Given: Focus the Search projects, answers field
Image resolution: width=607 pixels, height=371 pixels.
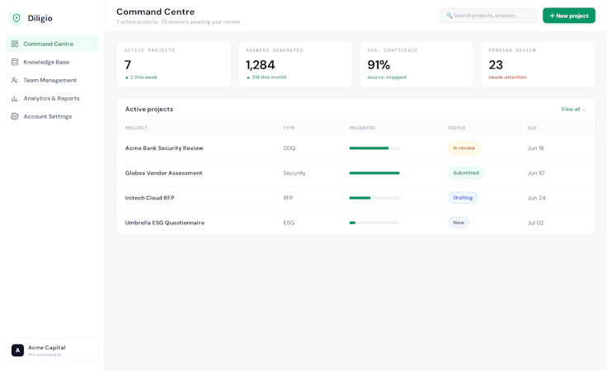Looking at the screenshot, I should 488,16.
